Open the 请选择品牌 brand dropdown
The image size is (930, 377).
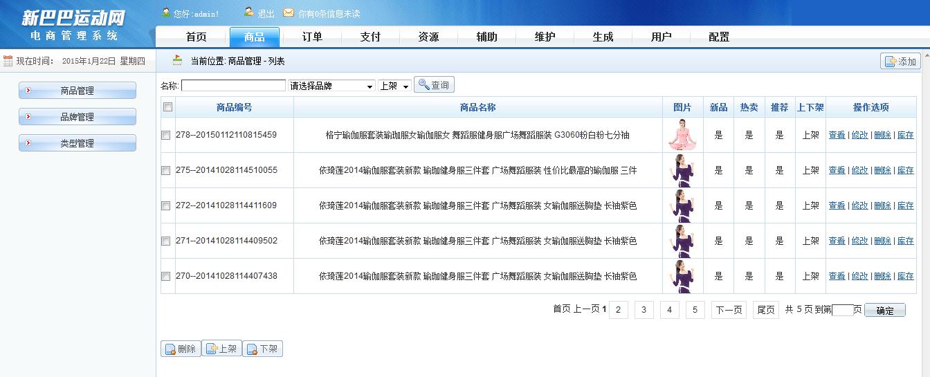pos(331,86)
